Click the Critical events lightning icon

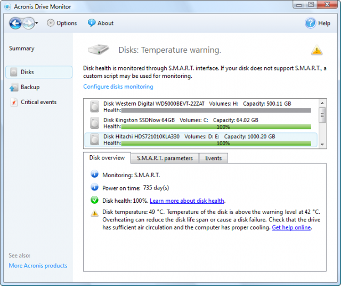click(14, 102)
